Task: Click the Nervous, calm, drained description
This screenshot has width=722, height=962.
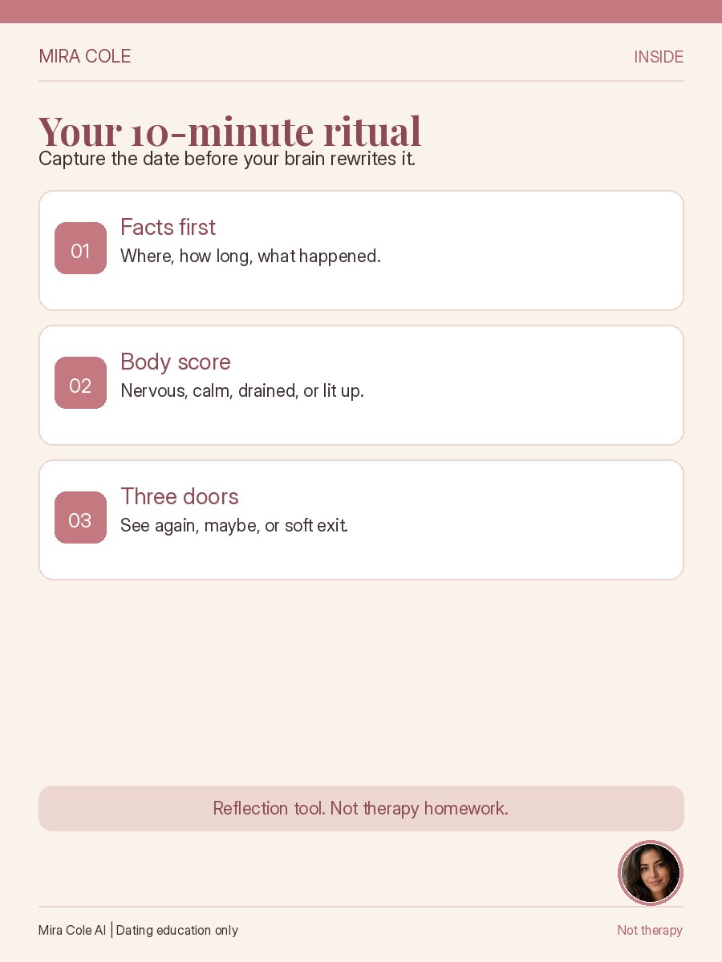Action: tap(242, 391)
